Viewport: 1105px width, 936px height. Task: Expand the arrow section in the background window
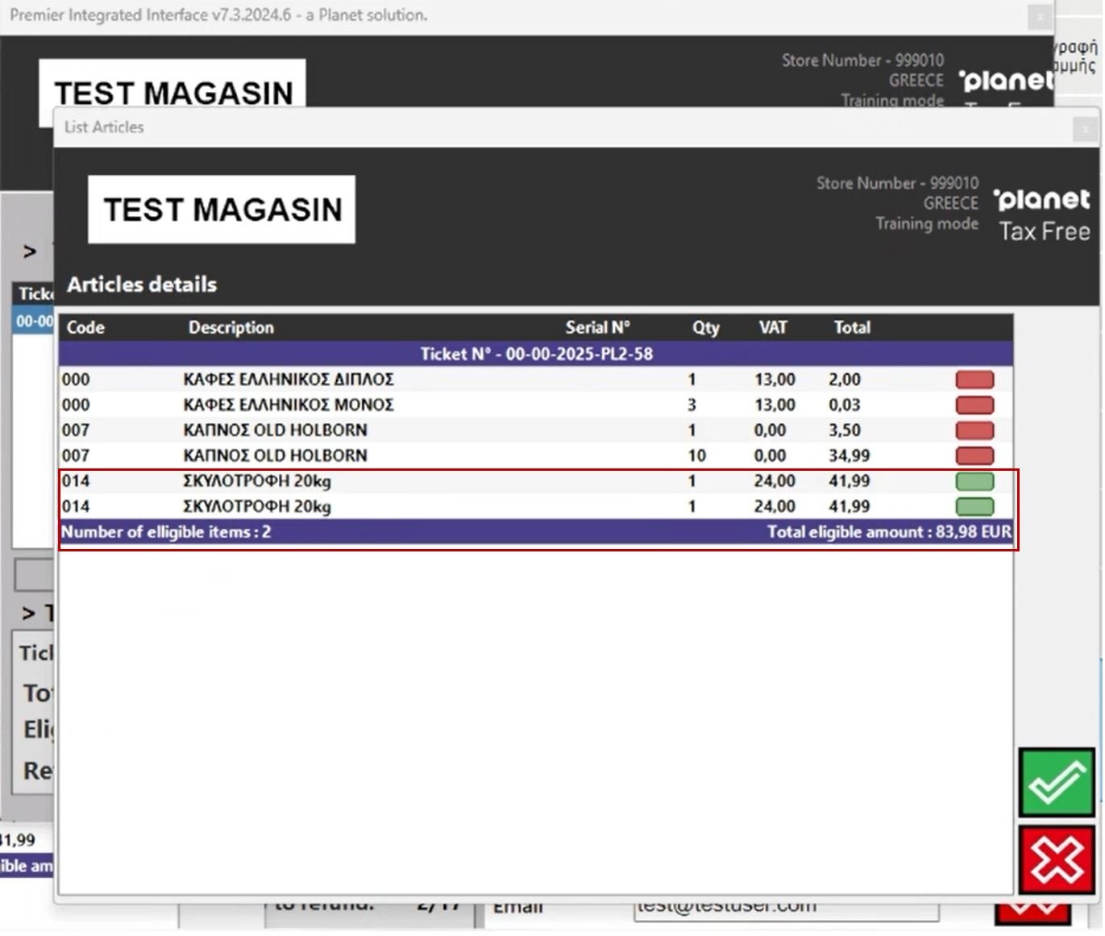click(x=30, y=252)
